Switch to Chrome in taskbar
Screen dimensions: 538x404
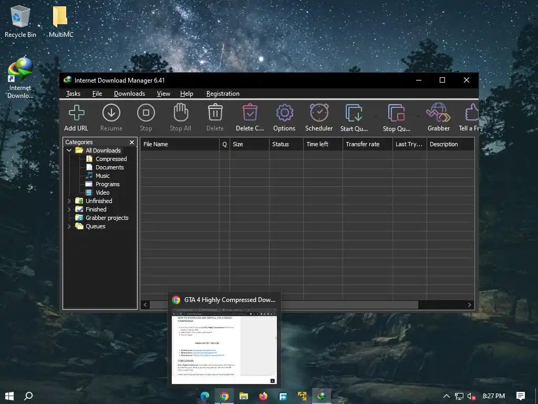(224, 396)
